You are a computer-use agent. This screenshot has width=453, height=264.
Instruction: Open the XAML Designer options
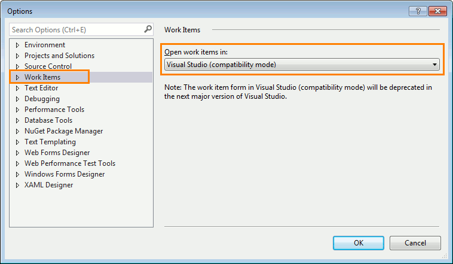pos(48,185)
